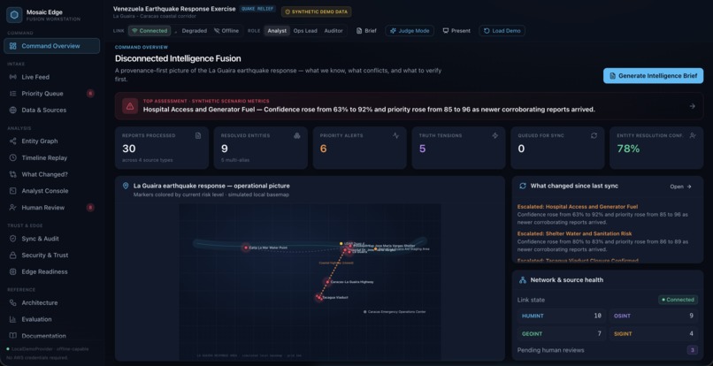Set link state to Connected
This screenshot has height=366, width=713.
(x=149, y=31)
